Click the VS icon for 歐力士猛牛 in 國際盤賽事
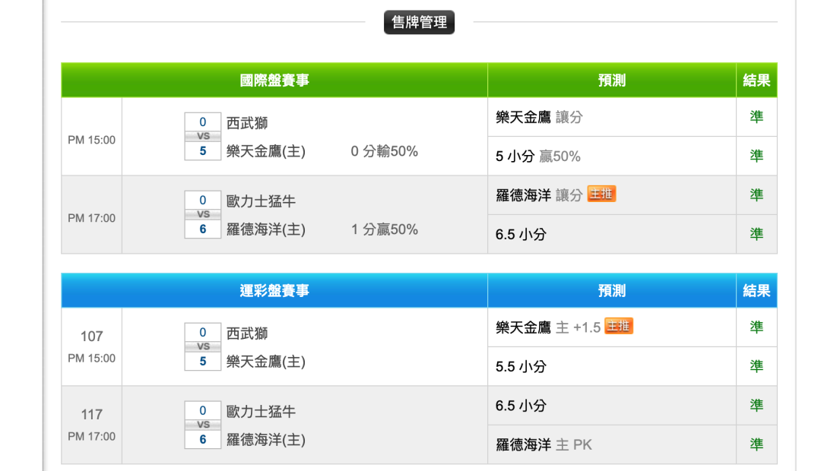The height and width of the screenshot is (471, 821). coord(203,214)
